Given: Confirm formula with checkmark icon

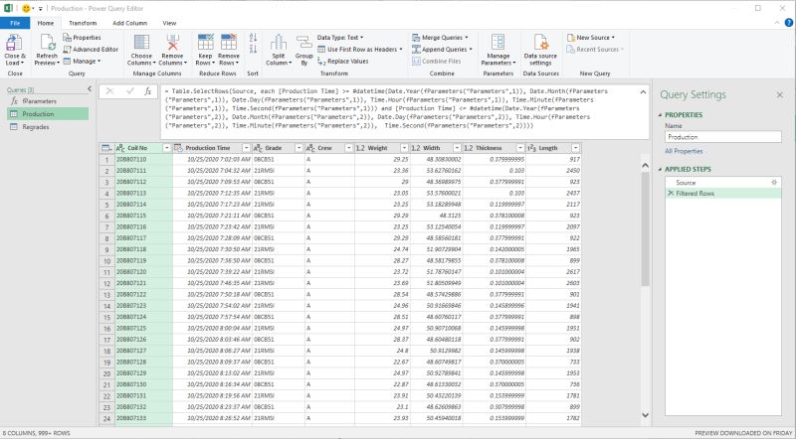Looking at the screenshot, I should pos(130,91).
